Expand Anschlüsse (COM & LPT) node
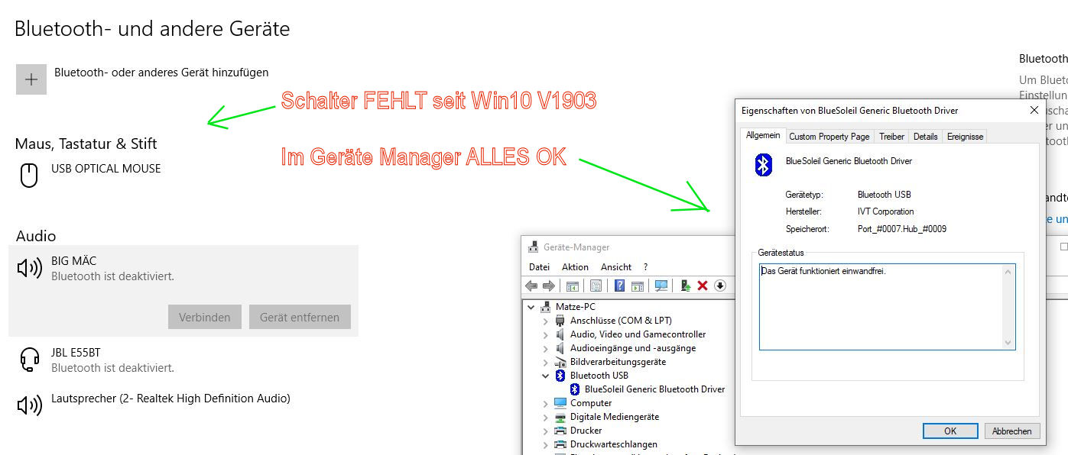The width and height of the screenshot is (1068, 455). [x=545, y=321]
